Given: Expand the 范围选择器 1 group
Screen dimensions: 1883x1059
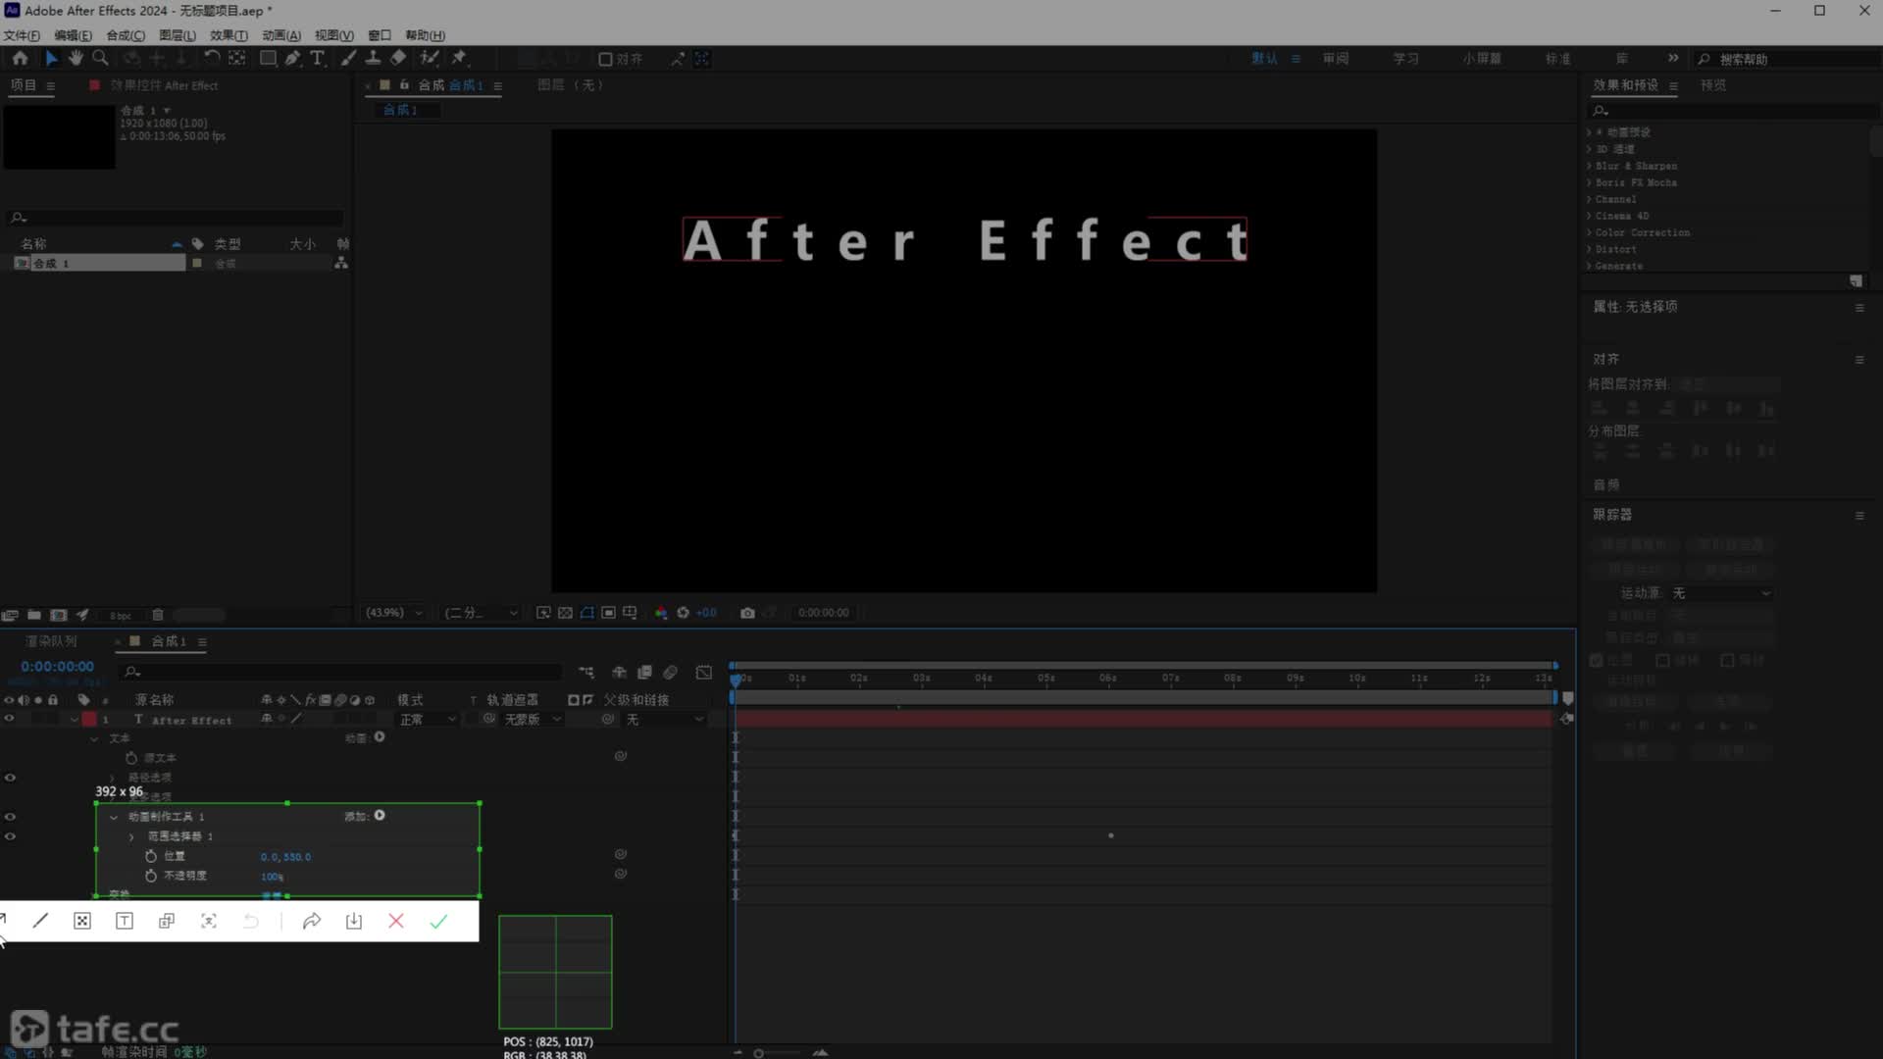Looking at the screenshot, I should (x=131, y=836).
